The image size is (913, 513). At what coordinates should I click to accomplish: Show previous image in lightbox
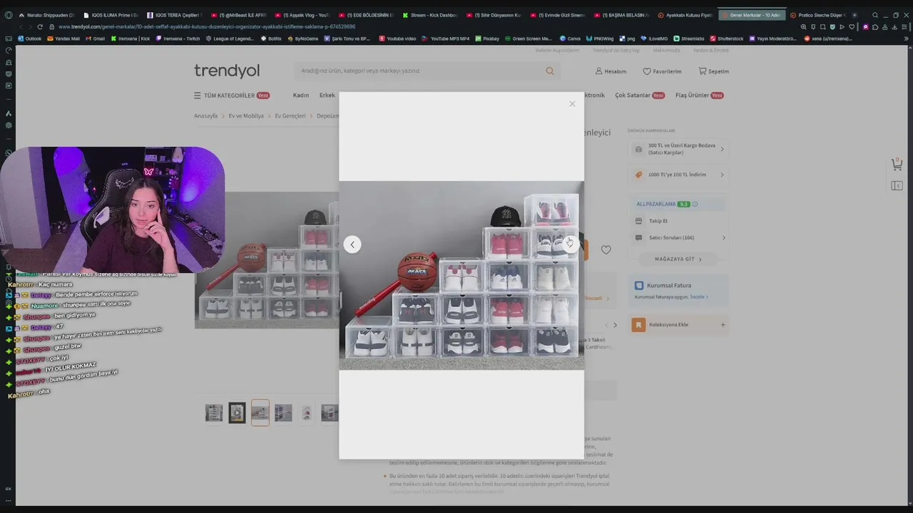tap(352, 244)
